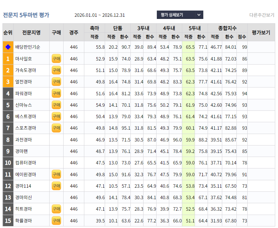This screenshot has width=278, height=228.
Task: Select the 경마의신 name
Action: click(x=24, y=198)
